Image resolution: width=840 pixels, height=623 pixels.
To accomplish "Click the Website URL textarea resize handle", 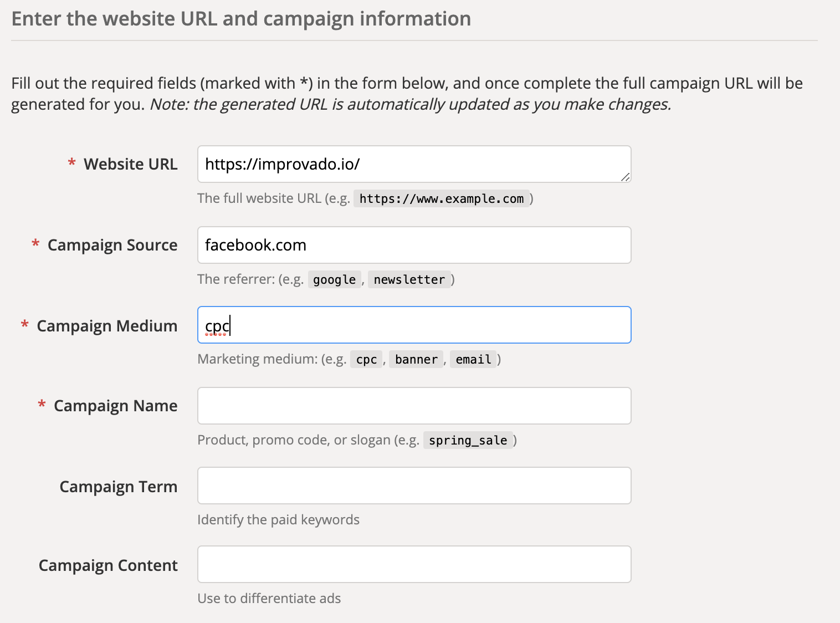I will tap(625, 177).
